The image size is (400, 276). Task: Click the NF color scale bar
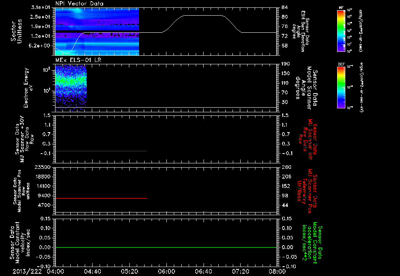pyautogui.click(x=341, y=30)
